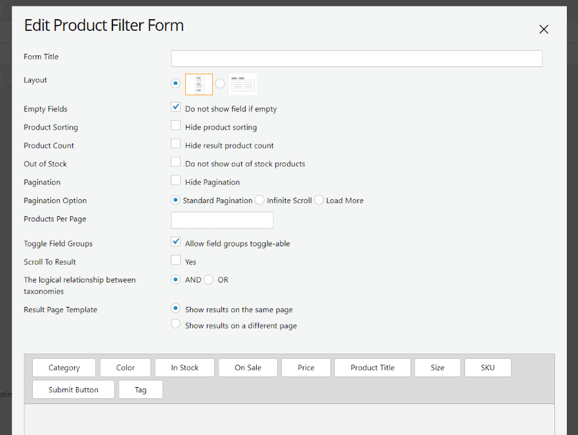Choose the horizontal multi-column layout icon
The image size is (578, 435).
tap(242, 84)
